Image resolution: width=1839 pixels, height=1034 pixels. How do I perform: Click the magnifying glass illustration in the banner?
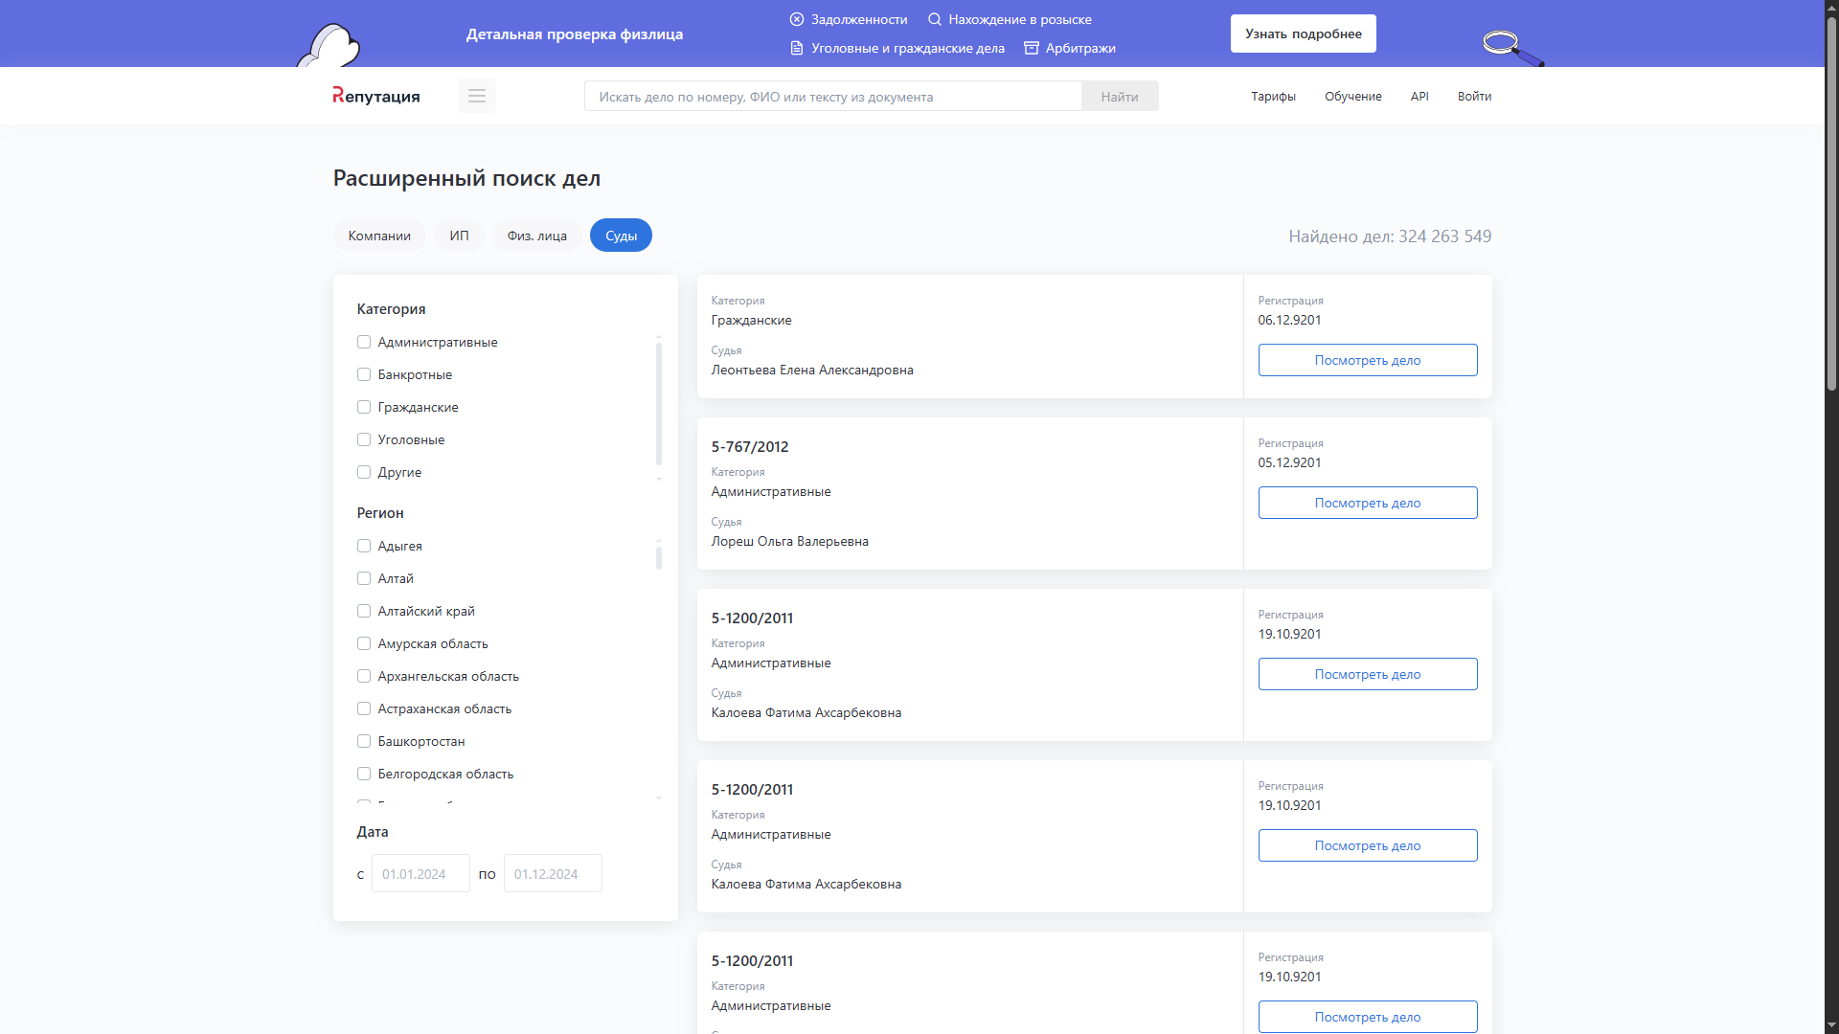point(1510,46)
